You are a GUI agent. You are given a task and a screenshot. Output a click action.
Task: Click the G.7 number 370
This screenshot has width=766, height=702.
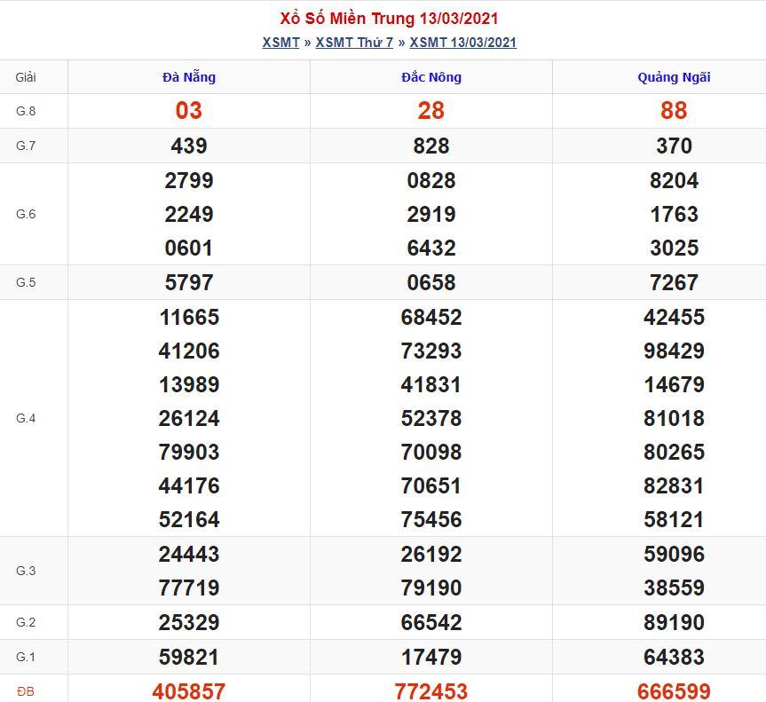click(x=674, y=146)
